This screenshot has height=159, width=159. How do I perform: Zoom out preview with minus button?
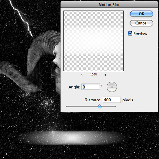click(82, 75)
